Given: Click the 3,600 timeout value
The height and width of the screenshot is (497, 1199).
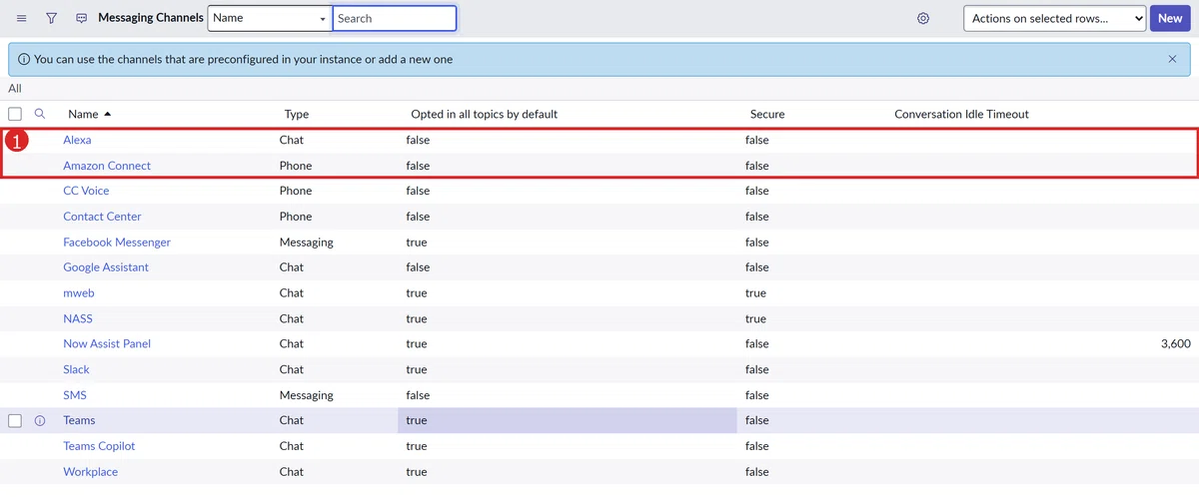Looking at the screenshot, I should [x=1175, y=343].
